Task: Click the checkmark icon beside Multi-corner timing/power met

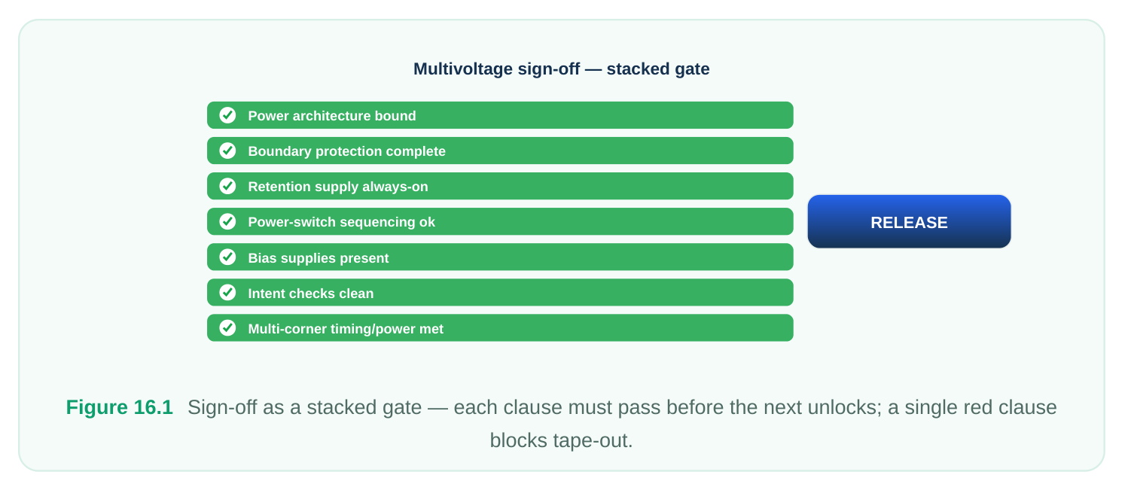Action: (227, 328)
